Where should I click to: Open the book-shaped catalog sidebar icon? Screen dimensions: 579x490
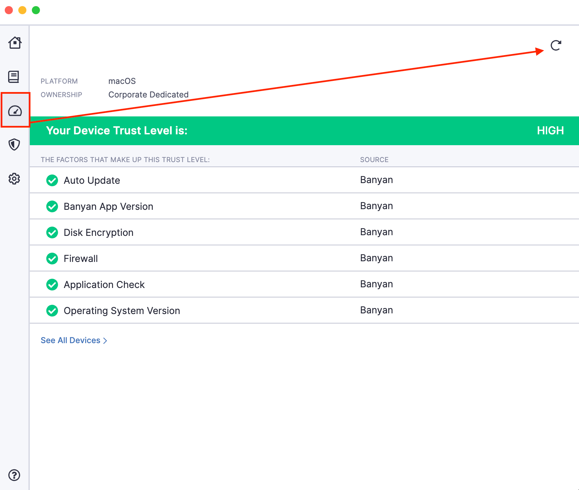tap(14, 77)
